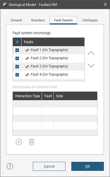Click the Interaction Type column header
The height and width of the screenshot is (177, 110).
(27, 96)
